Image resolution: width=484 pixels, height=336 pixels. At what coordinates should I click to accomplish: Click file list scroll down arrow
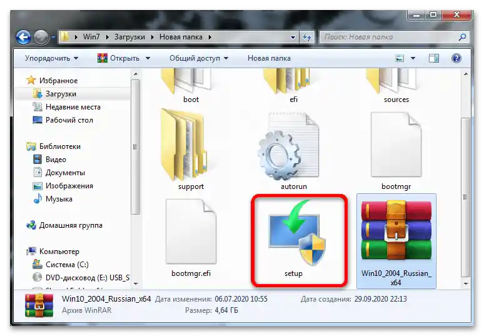466,283
